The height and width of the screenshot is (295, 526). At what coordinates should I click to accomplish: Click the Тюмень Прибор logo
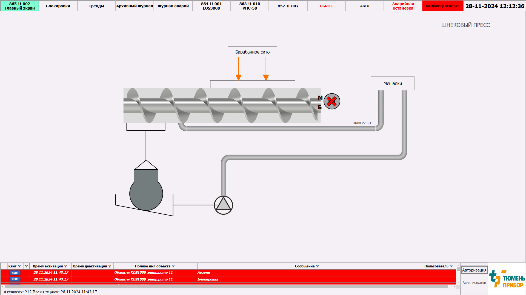(x=507, y=279)
